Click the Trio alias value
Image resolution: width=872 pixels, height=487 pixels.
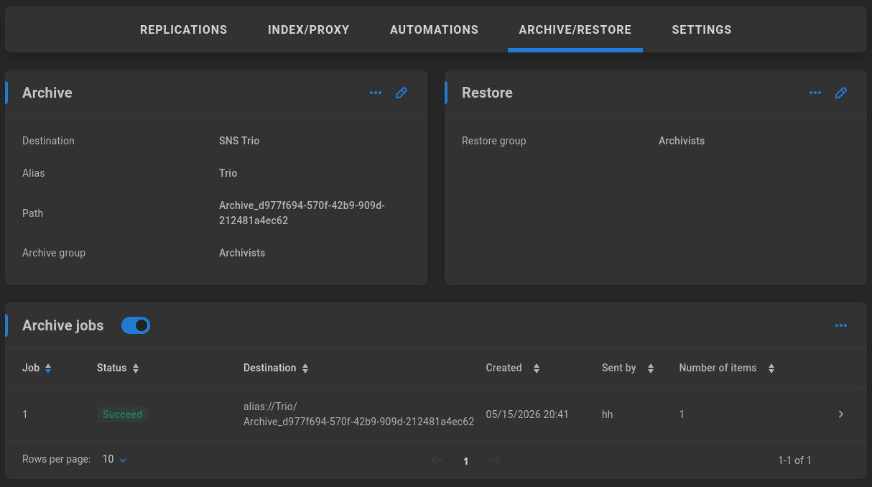[228, 173]
